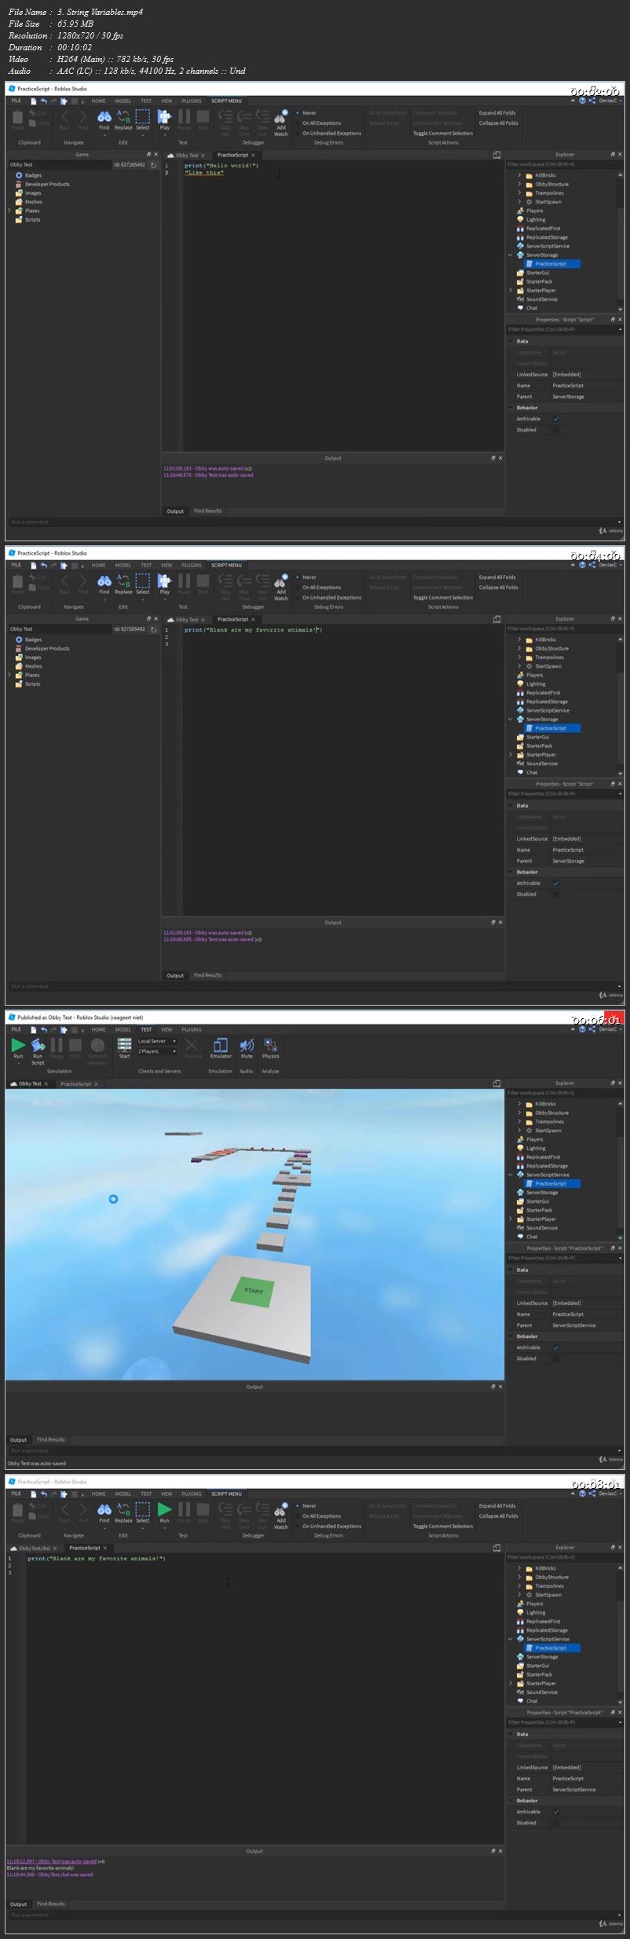The image size is (630, 1939).
Task: Select PracticeScript in Explorer of 00:06:01 frame
Action: tap(553, 1183)
